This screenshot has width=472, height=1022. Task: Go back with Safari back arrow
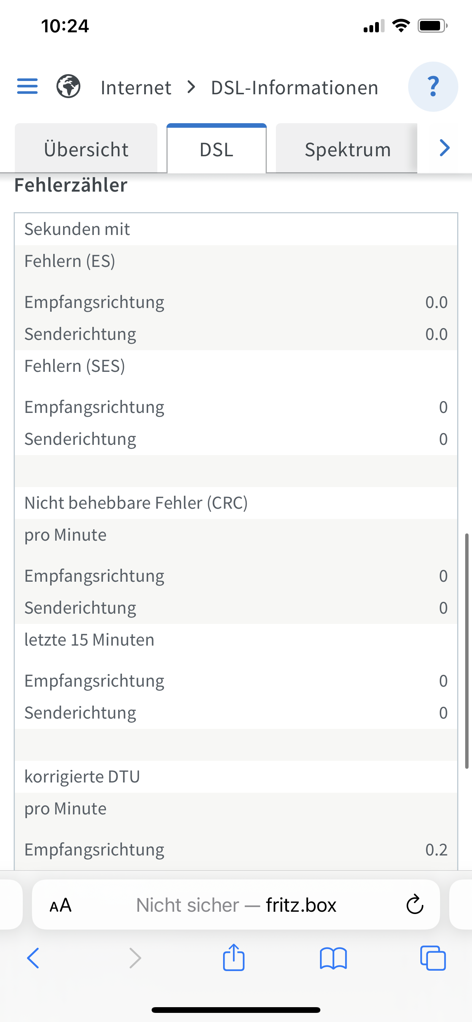pyautogui.click(x=33, y=959)
